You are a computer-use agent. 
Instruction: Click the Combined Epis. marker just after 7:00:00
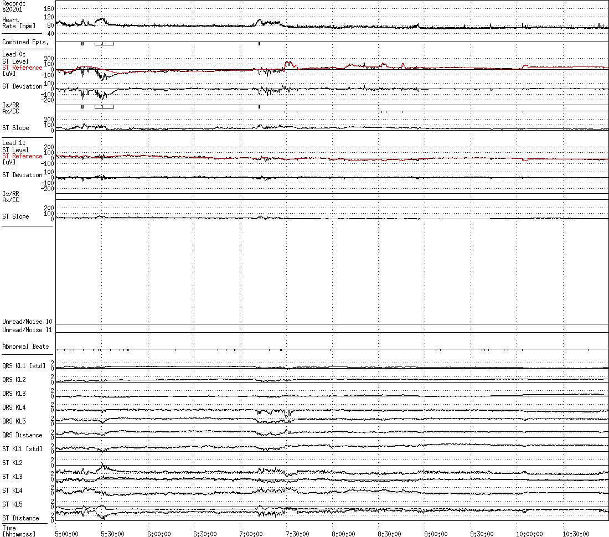pos(259,43)
